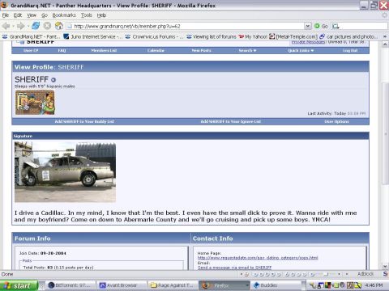The image size is (389, 291).
Task: Click Add SHERIFF to Your Buddy List
Action: coord(84,121)
